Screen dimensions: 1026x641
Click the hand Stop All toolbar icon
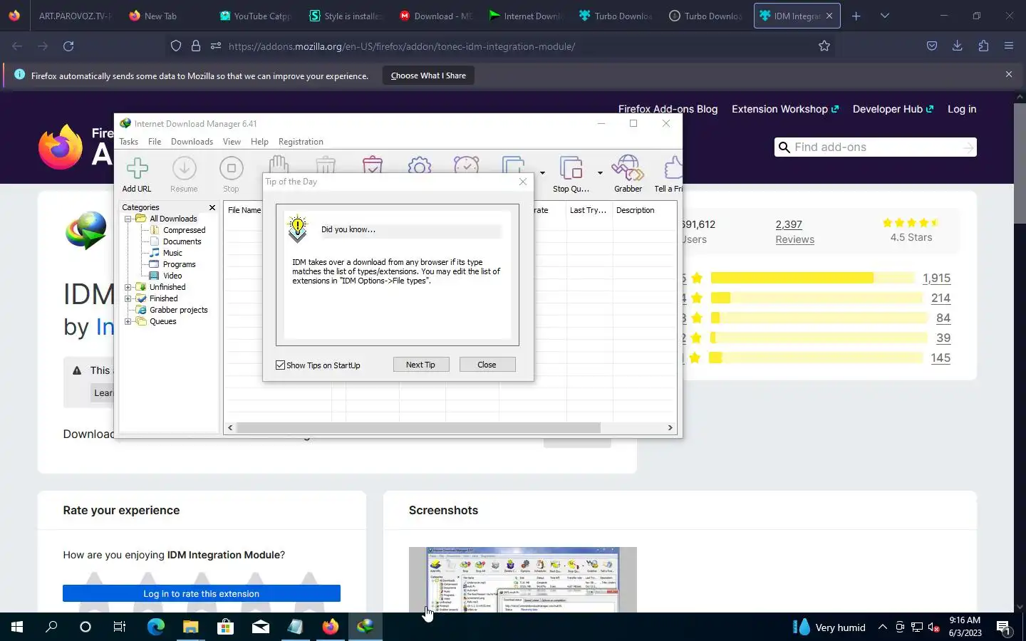tap(278, 165)
